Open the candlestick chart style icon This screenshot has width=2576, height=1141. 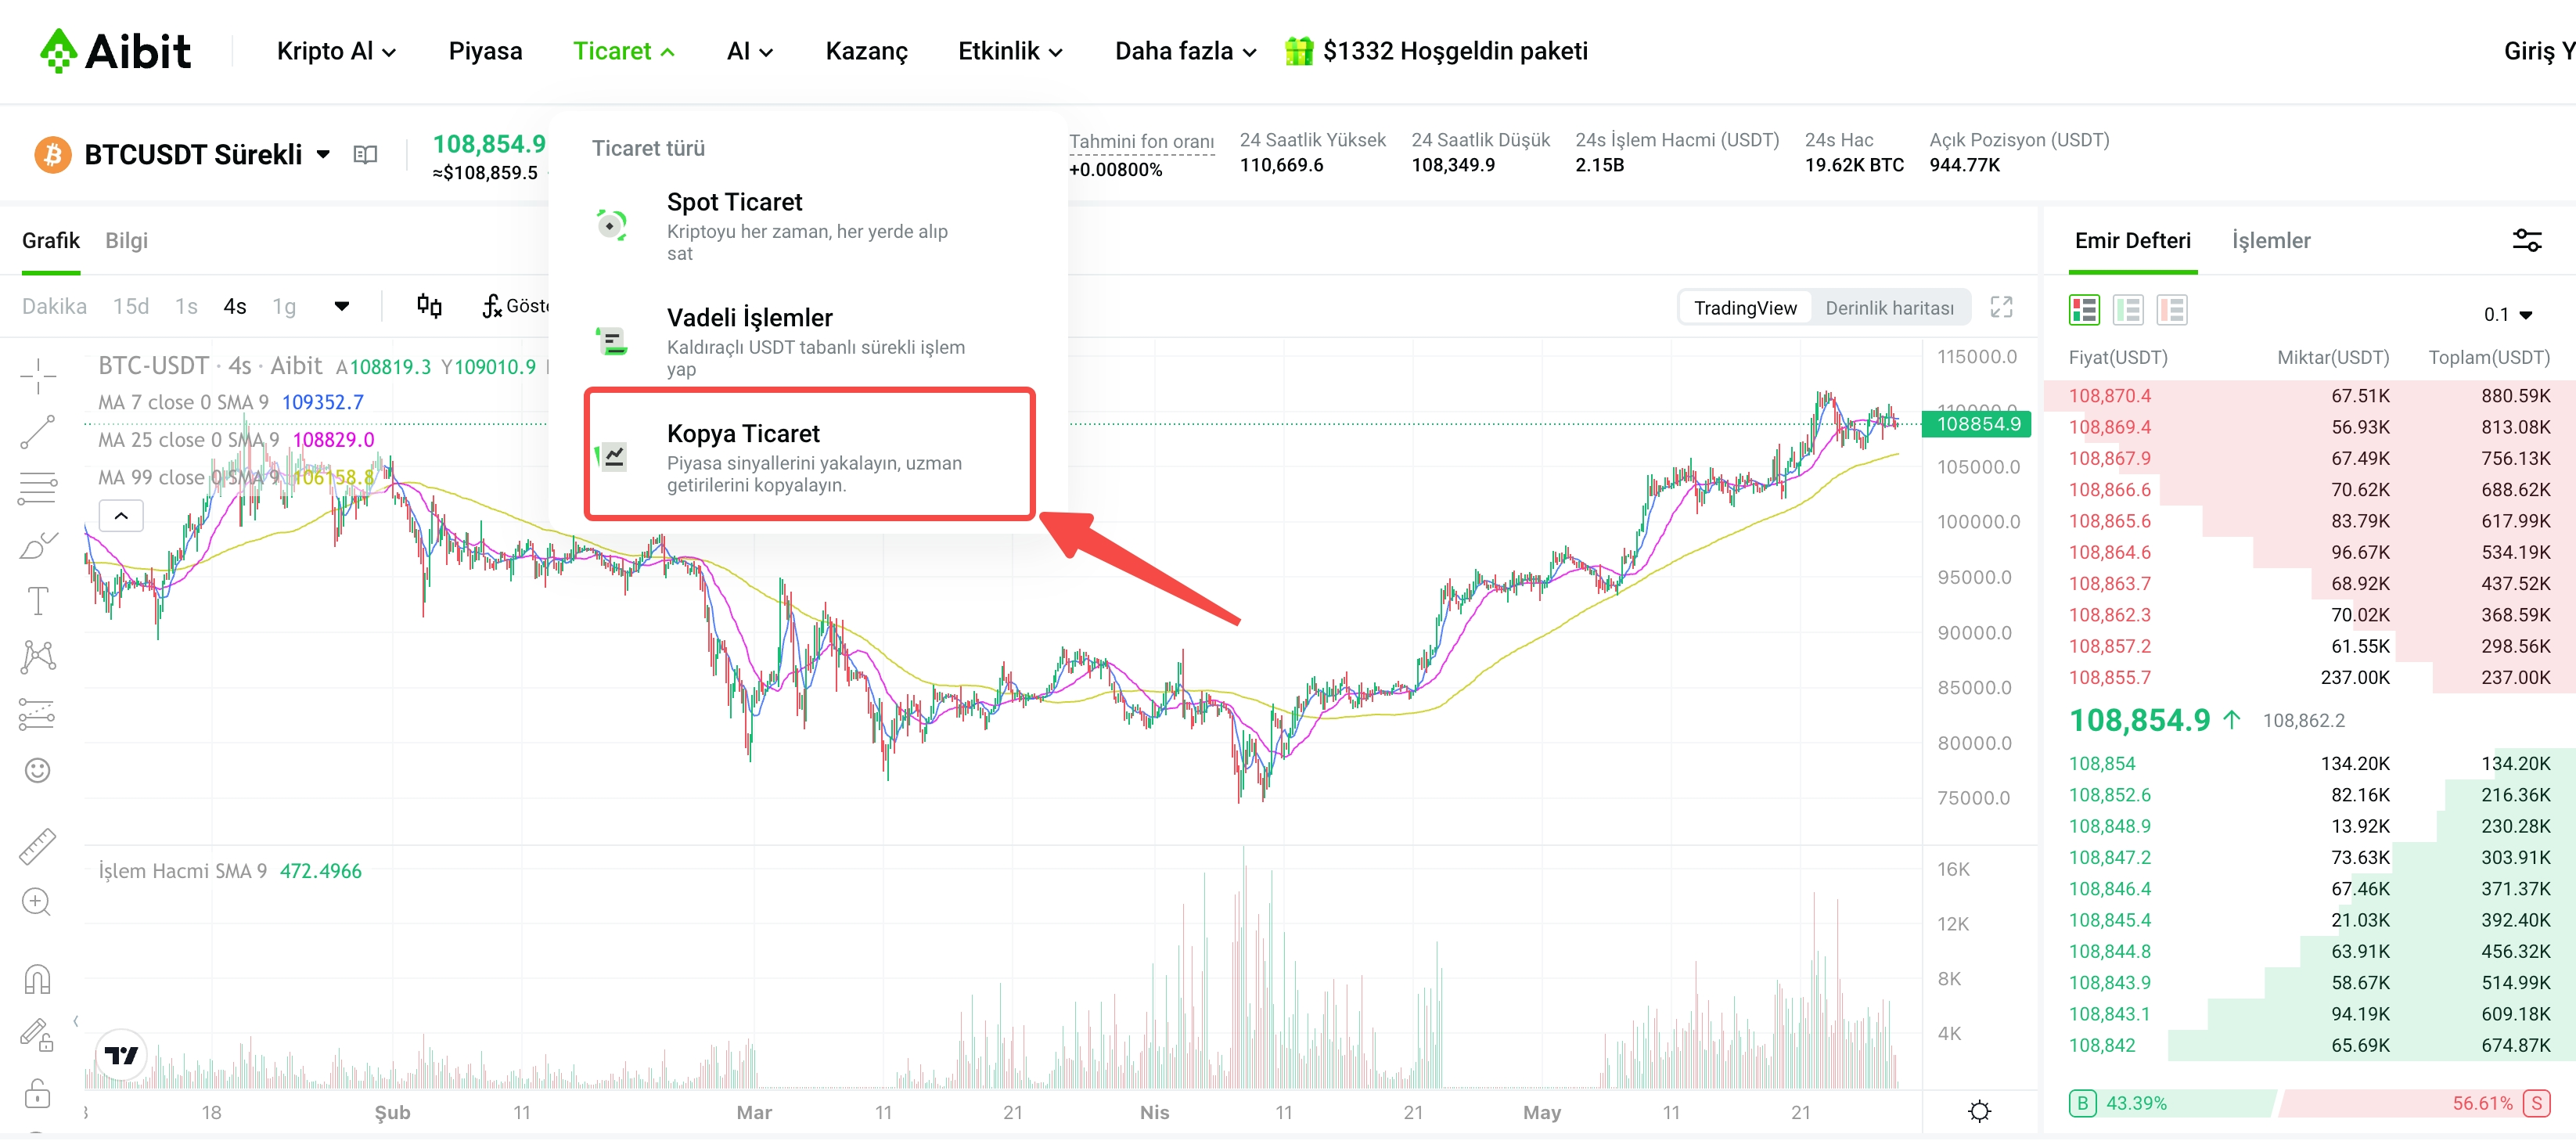coord(429,306)
